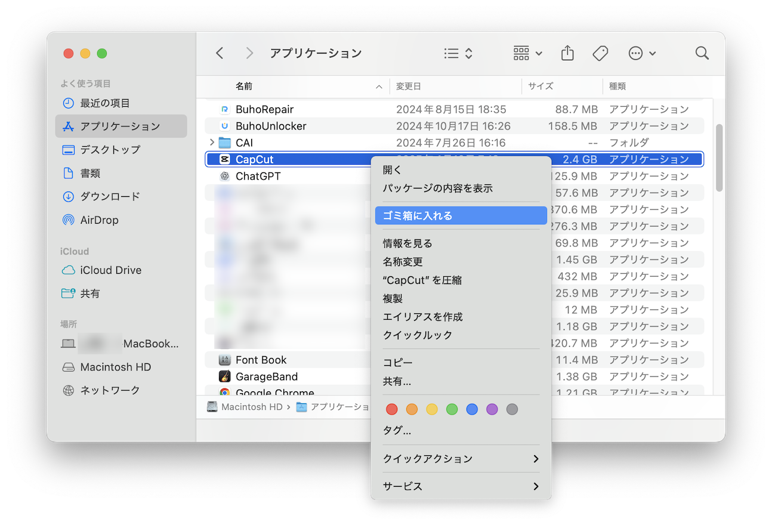Choose エイリアスを作成 in the context menu

[461, 317]
